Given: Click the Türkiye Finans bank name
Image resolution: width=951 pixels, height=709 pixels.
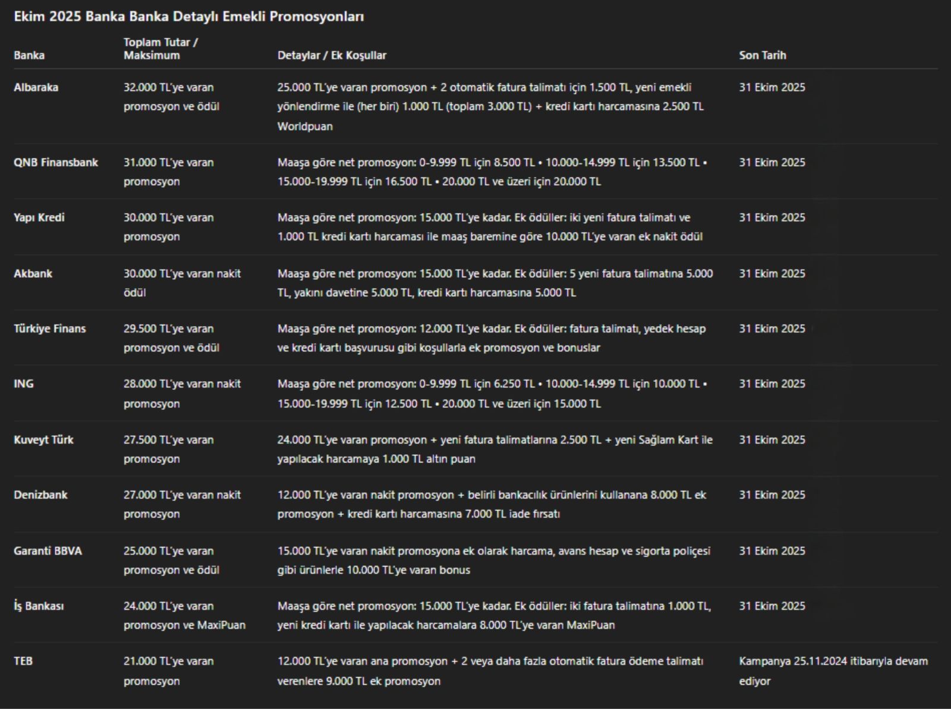Looking at the screenshot, I should (x=49, y=328).
